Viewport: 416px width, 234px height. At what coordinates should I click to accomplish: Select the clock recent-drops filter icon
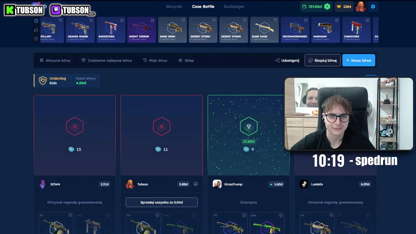36,21
